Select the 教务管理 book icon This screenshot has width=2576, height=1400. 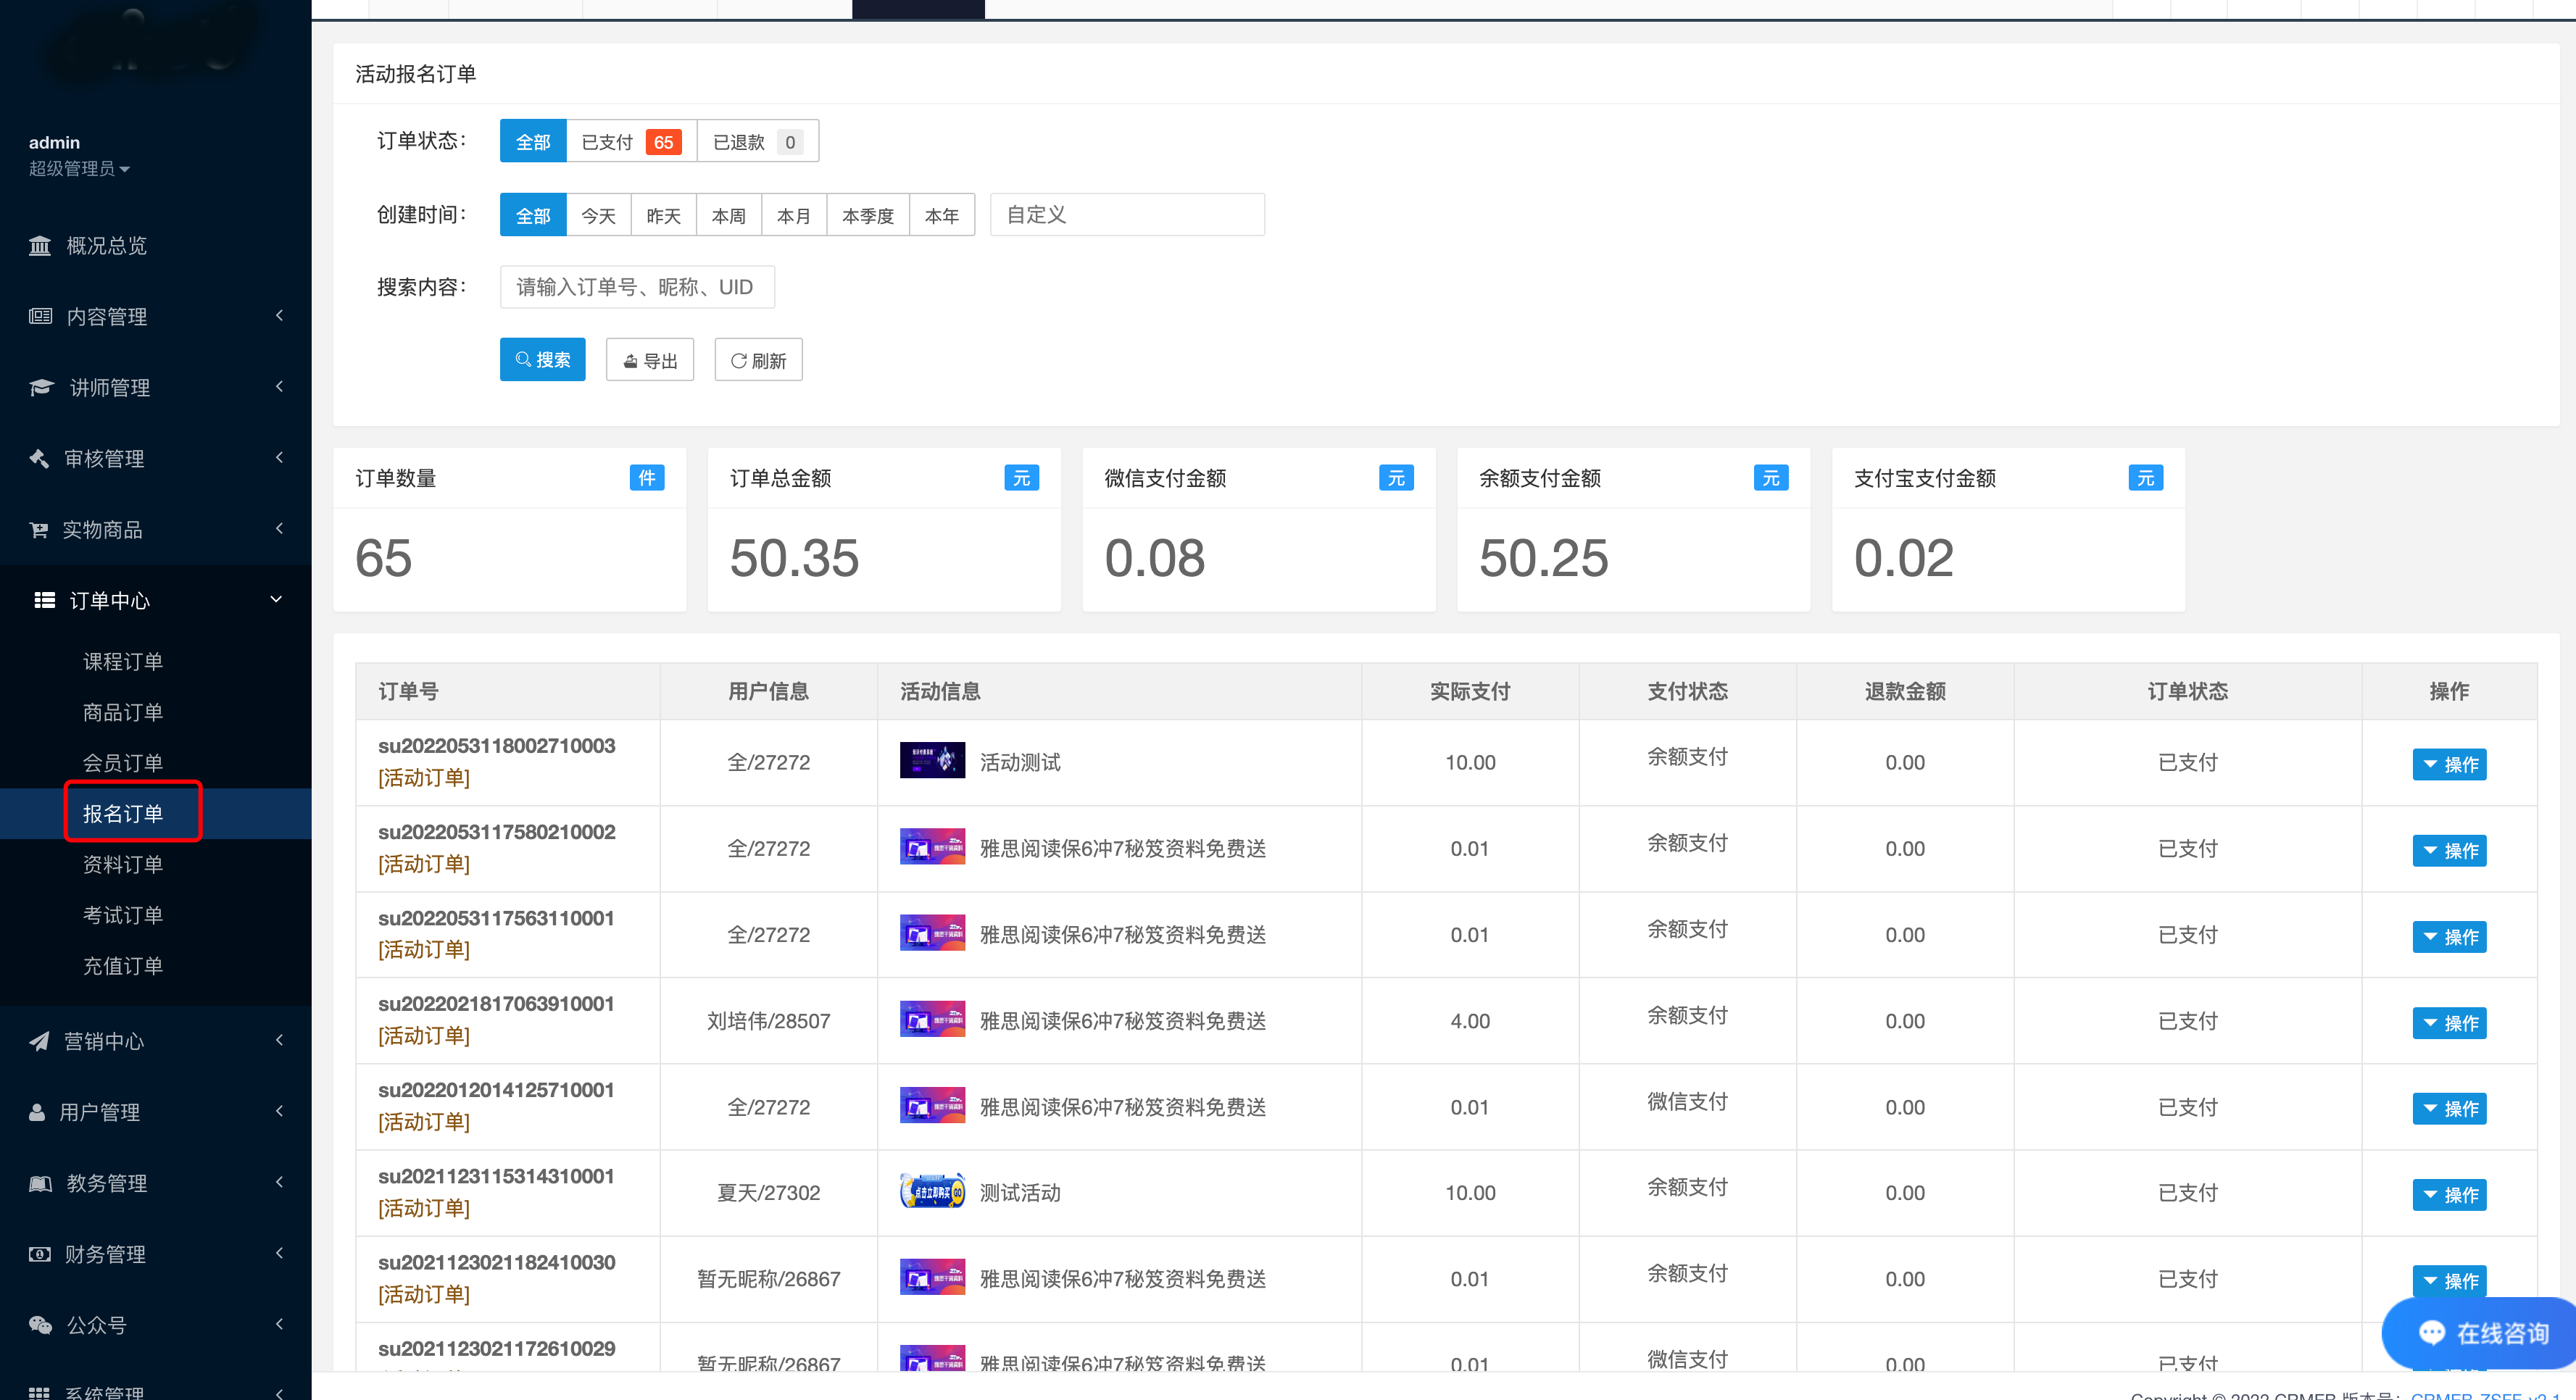pyautogui.click(x=40, y=1183)
